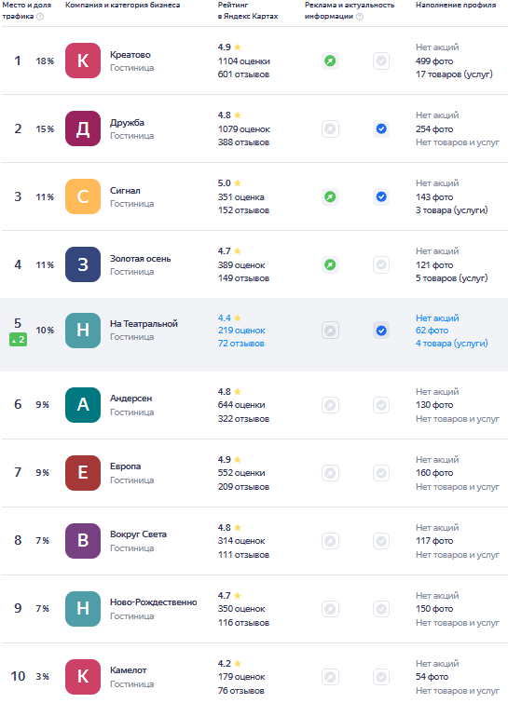Click help icon next to Реклама и актуальность информации
The image size is (508, 703).
[360, 17]
